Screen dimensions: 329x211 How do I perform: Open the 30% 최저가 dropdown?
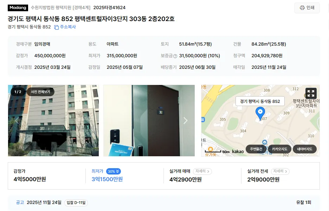pyautogui.click(x=113, y=171)
